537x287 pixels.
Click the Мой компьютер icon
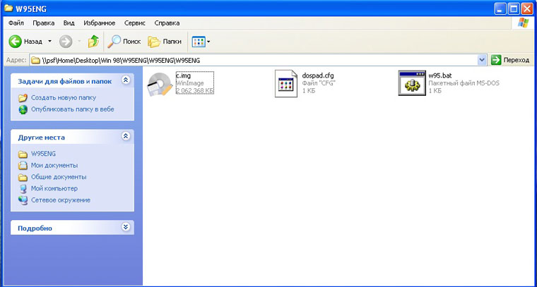pyautogui.click(x=23, y=189)
